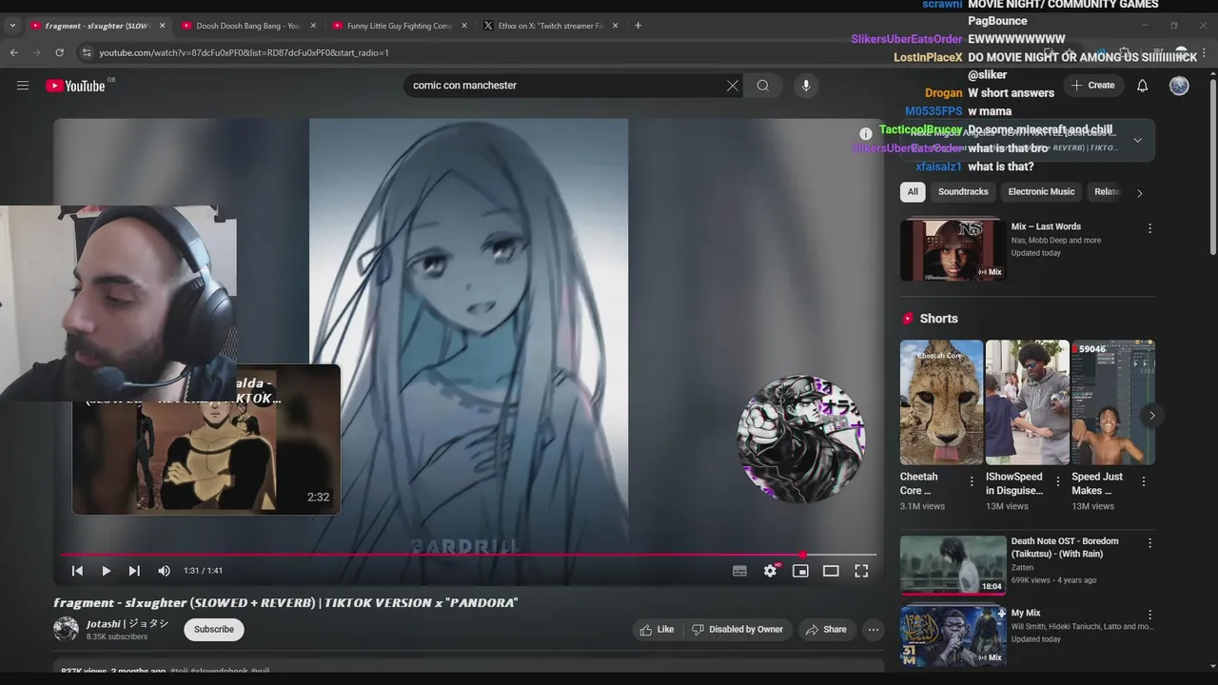Subscribe to the Jotashi channel
The image size is (1218, 685).
click(x=214, y=629)
